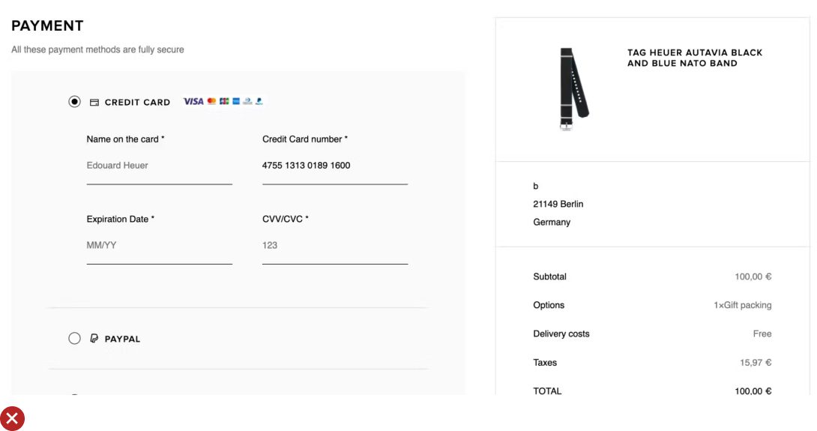Click the Gift packing option text
The height and width of the screenshot is (431, 817).
(x=742, y=305)
